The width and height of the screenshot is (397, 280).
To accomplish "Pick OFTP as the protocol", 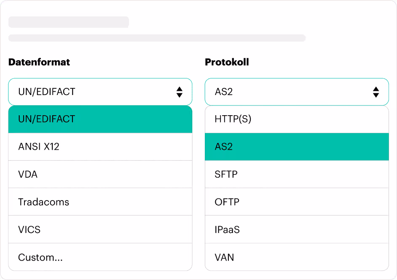I will pyautogui.click(x=297, y=202).
